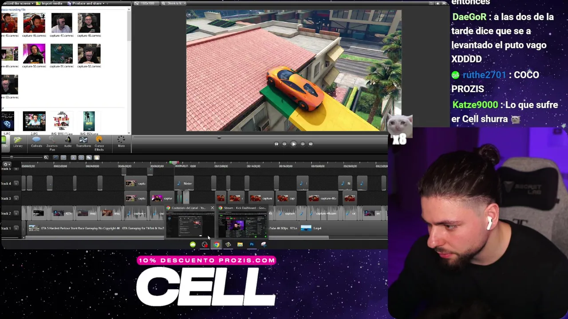Select the capture-46 clip on Track 3
The image size is (568, 319).
(322, 198)
